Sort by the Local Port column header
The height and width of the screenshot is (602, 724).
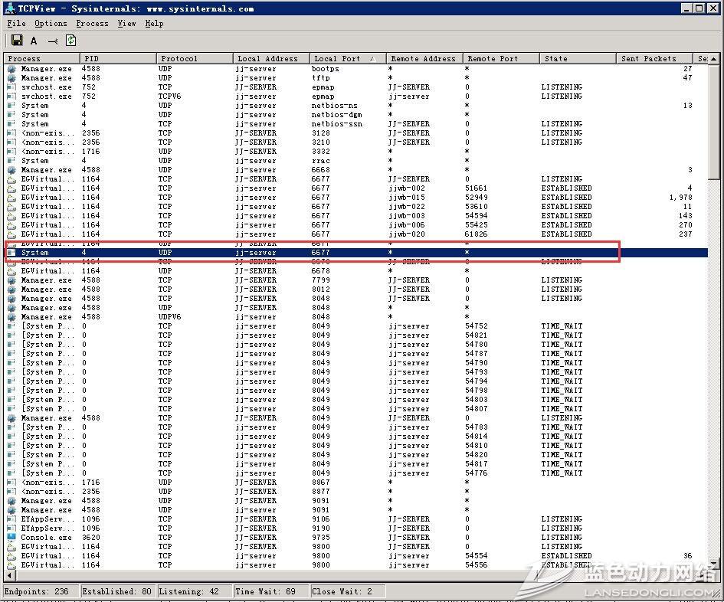pos(346,58)
